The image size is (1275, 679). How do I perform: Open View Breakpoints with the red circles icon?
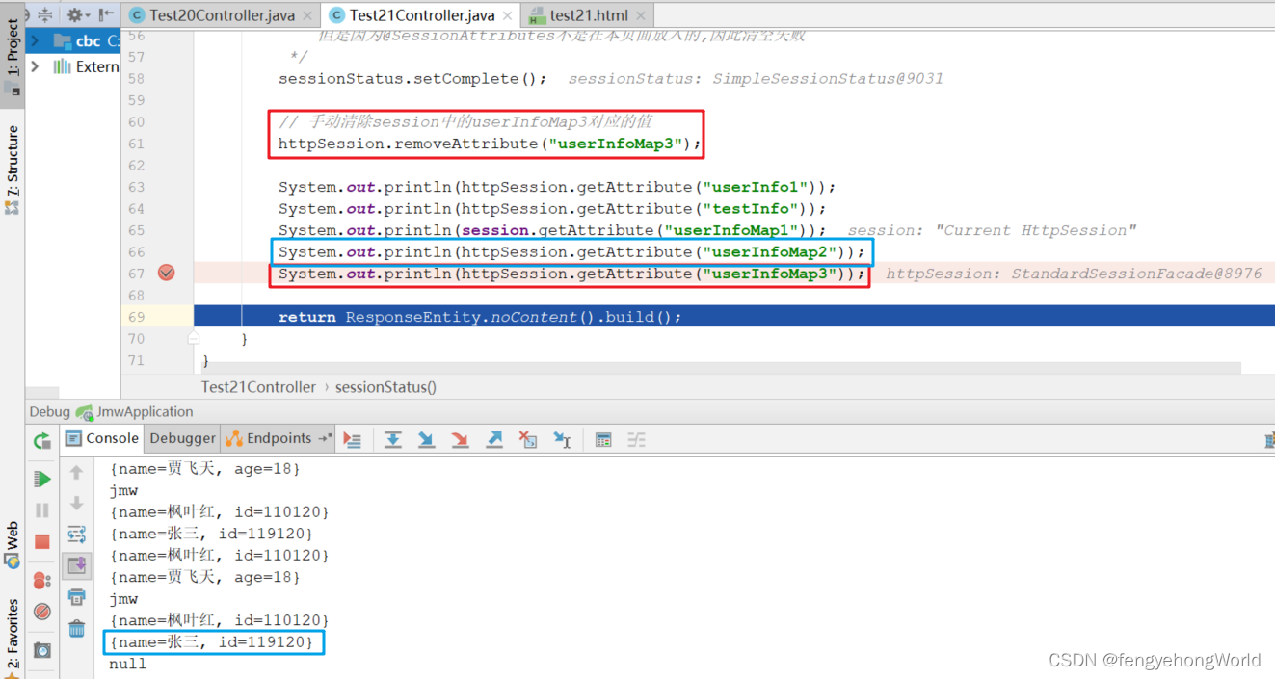pos(42,580)
